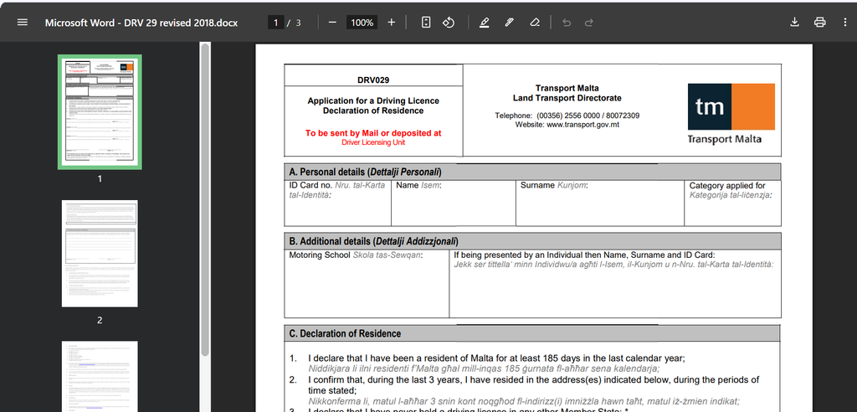
Task: Click declaration item 1 about 185 days
Action: click(x=496, y=358)
